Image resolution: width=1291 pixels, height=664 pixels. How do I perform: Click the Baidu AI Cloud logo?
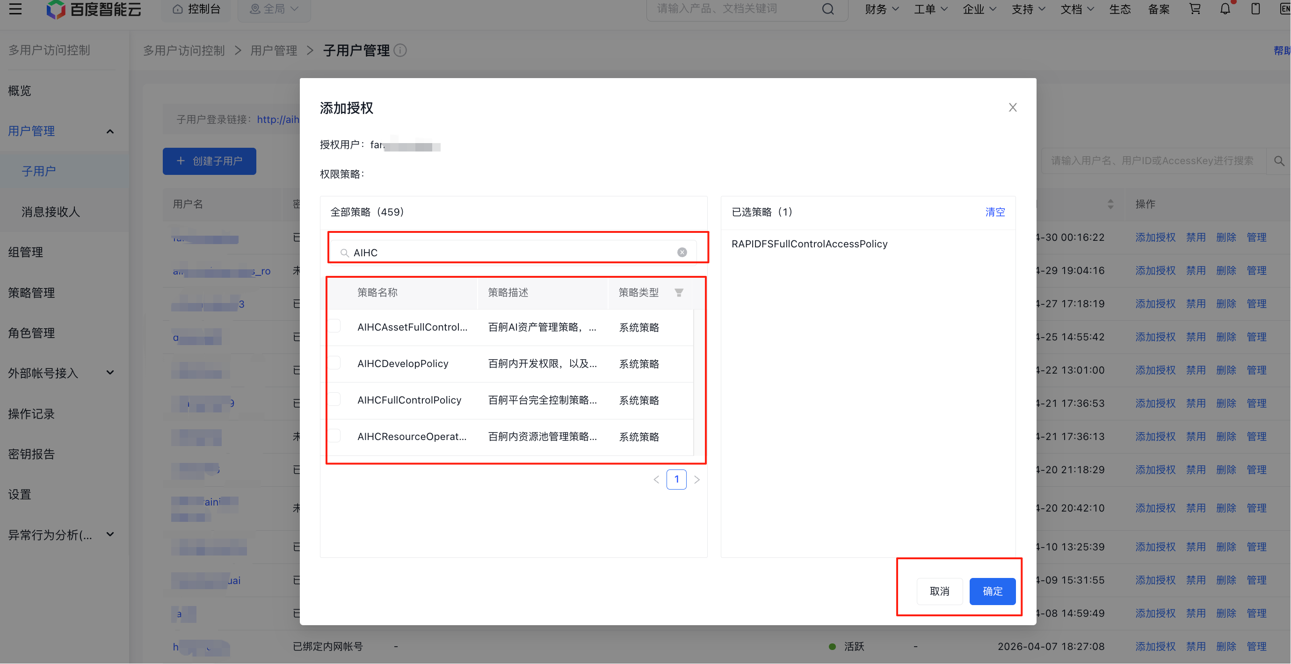pyautogui.click(x=94, y=9)
